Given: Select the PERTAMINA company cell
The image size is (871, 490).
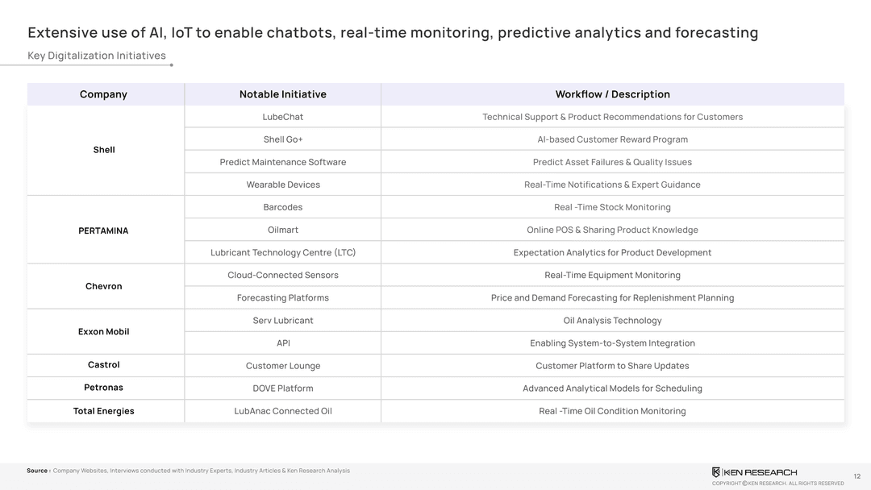Looking at the screenshot, I should [103, 230].
